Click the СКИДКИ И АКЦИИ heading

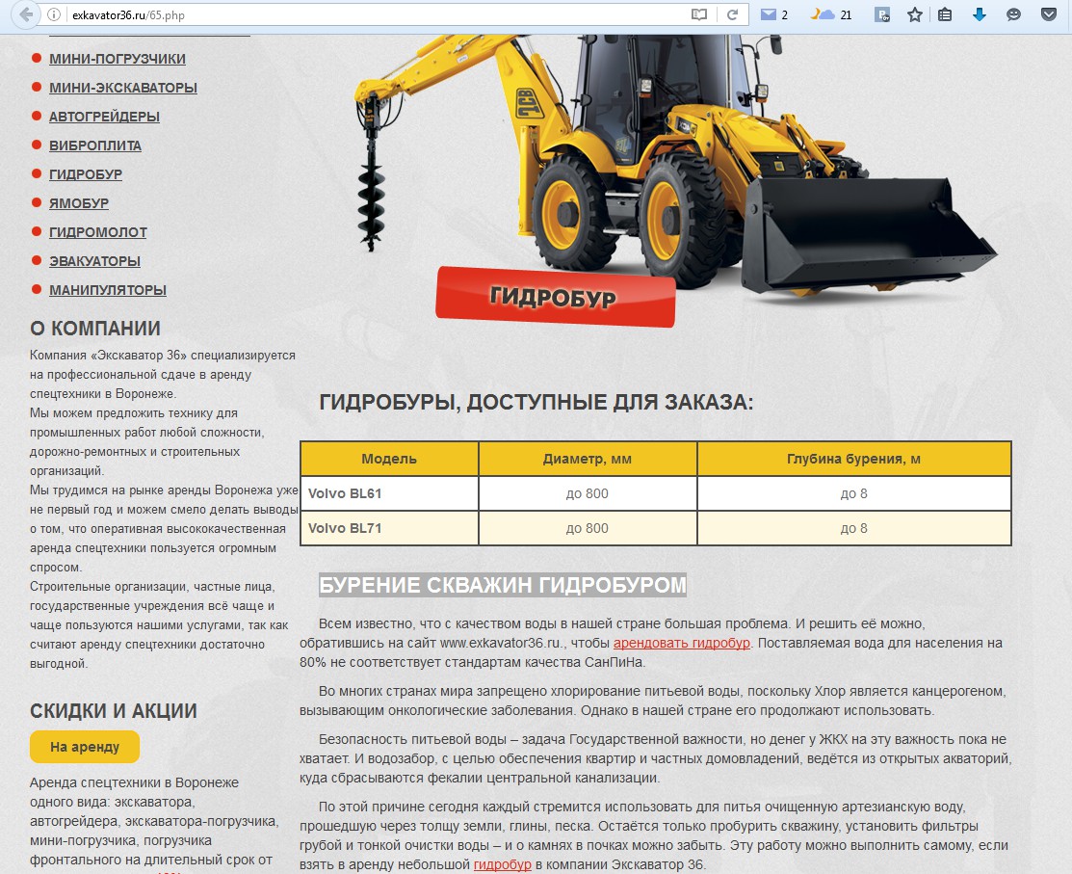(x=114, y=711)
